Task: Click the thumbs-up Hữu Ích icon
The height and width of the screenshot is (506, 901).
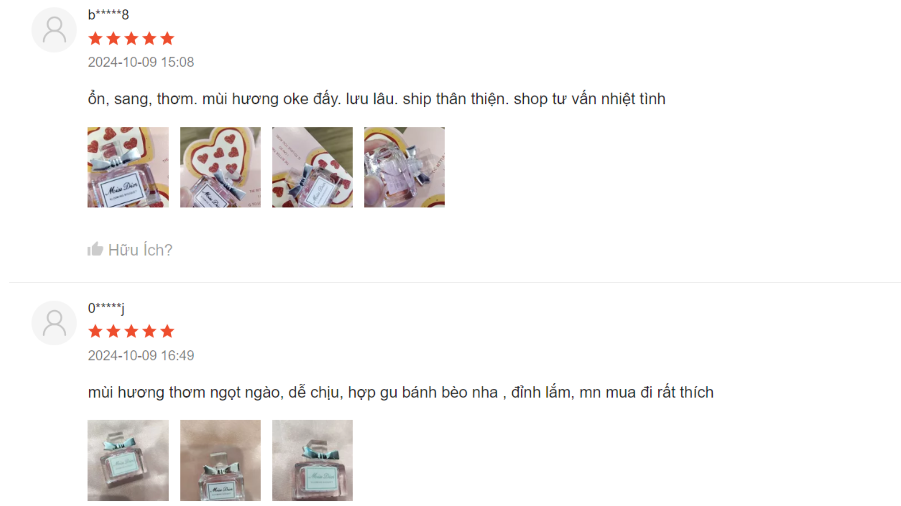Action: pyautogui.click(x=95, y=249)
